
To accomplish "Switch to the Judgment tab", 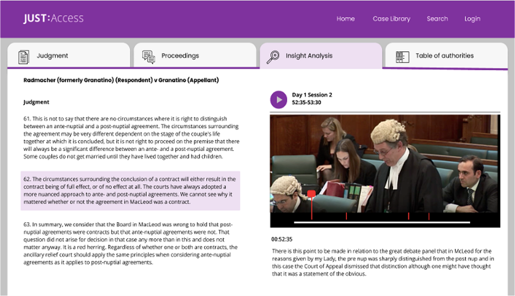I will [x=69, y=56].
